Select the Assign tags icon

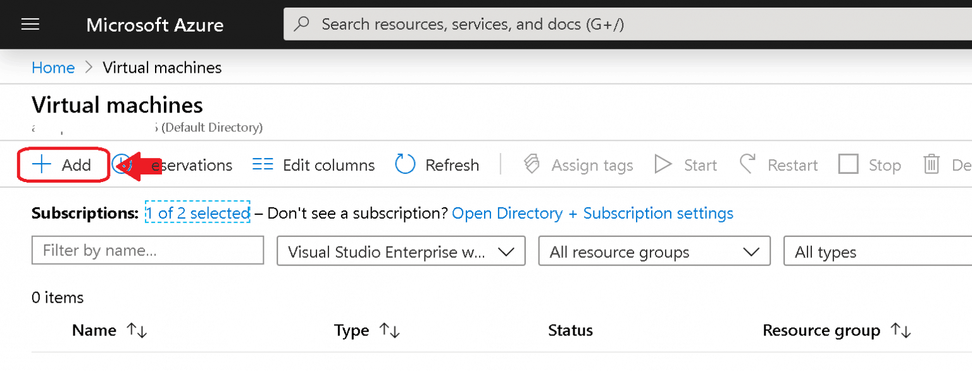(x=532, y=164)
